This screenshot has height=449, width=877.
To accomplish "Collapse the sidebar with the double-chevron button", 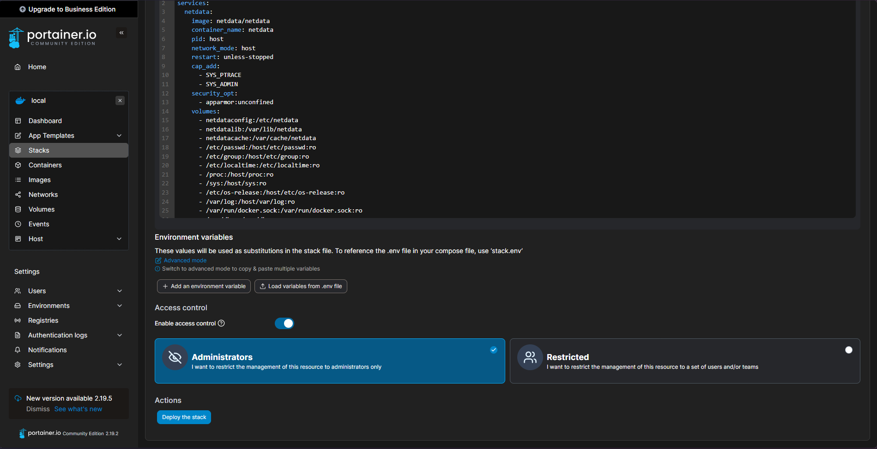I will pyautogui.click(x=121, y=32).
